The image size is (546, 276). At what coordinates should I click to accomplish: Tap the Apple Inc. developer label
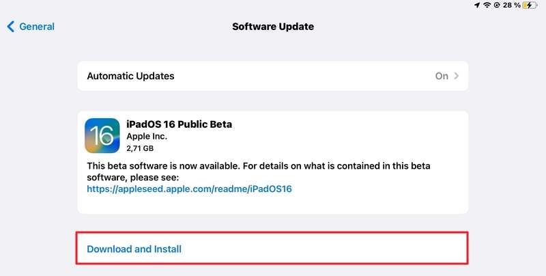tap(147, 136)
